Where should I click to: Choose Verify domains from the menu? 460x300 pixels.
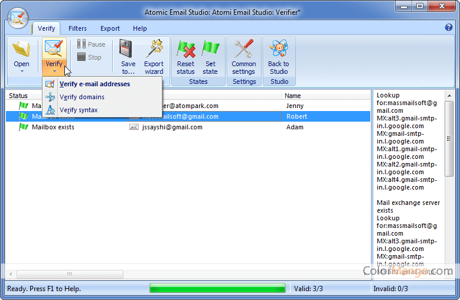[x=81, y=97]
